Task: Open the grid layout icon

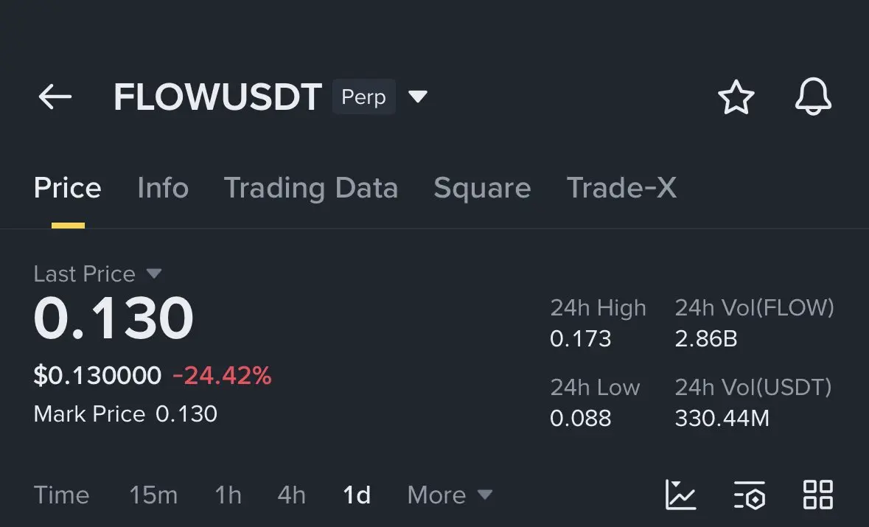Action: pyautogui.click(x=818, y=495)
